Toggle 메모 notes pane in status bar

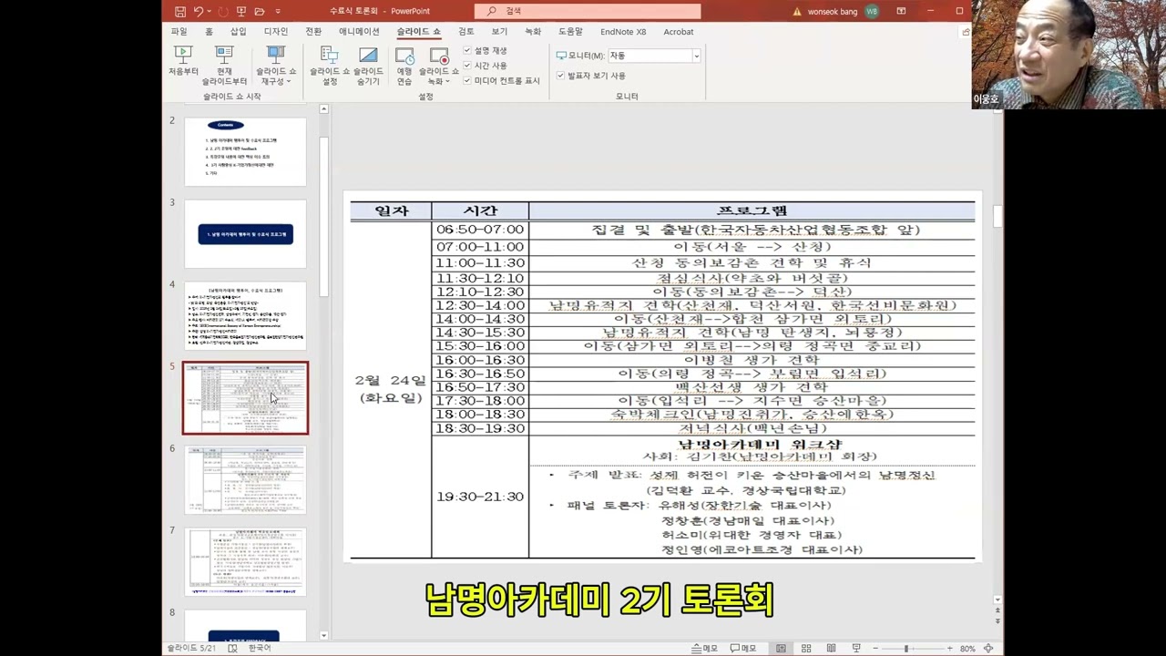[704, 648]
